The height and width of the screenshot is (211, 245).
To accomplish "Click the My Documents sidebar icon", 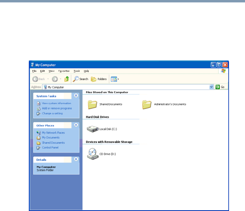I will 38,138.
